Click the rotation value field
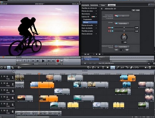 124,42
